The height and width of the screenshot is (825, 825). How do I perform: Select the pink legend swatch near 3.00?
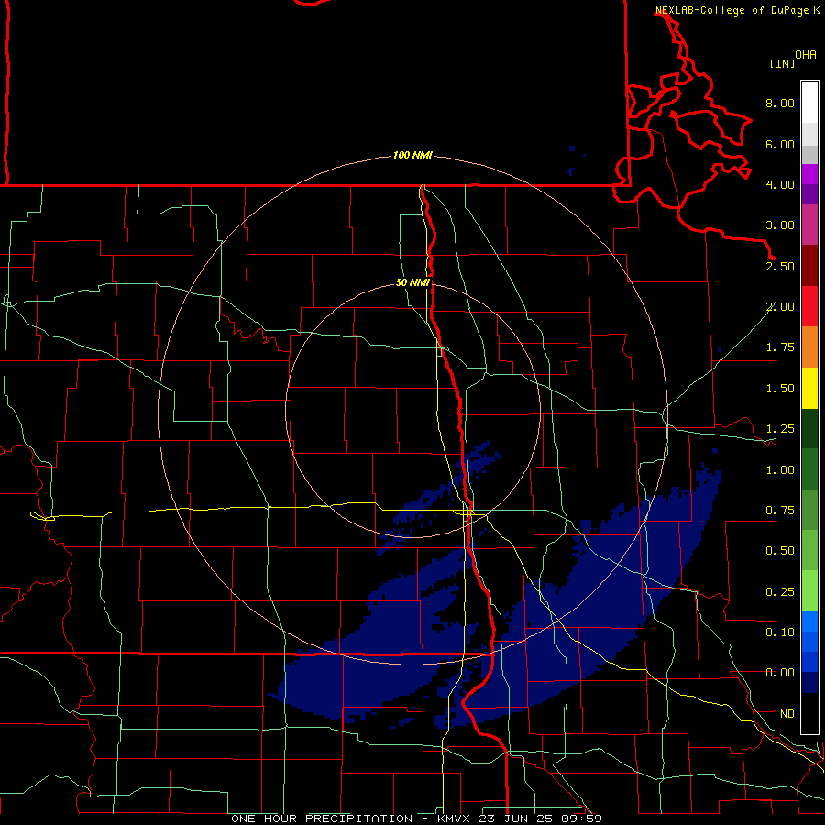pyautogui.click(x=809, y=225)
